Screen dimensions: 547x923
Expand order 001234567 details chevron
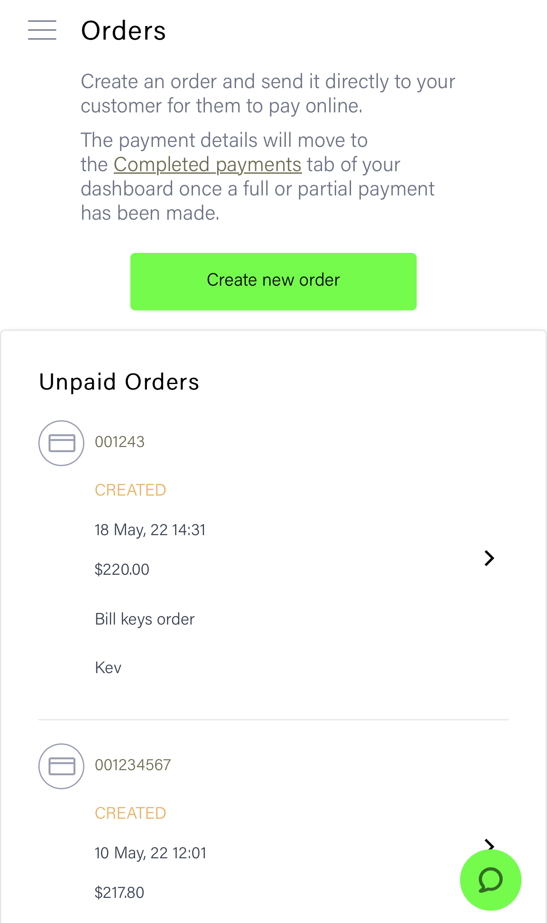point(489,844)
